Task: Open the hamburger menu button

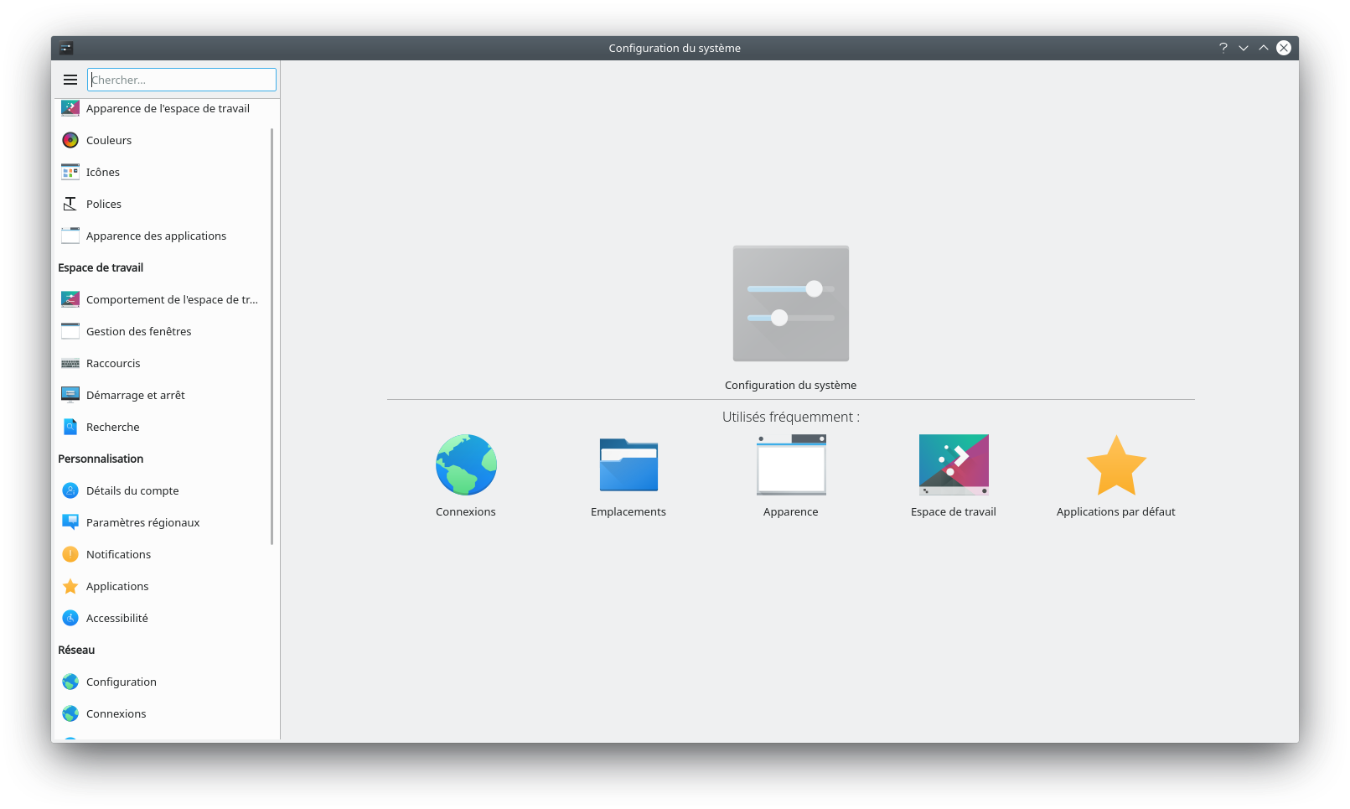Action: (70, 80)
